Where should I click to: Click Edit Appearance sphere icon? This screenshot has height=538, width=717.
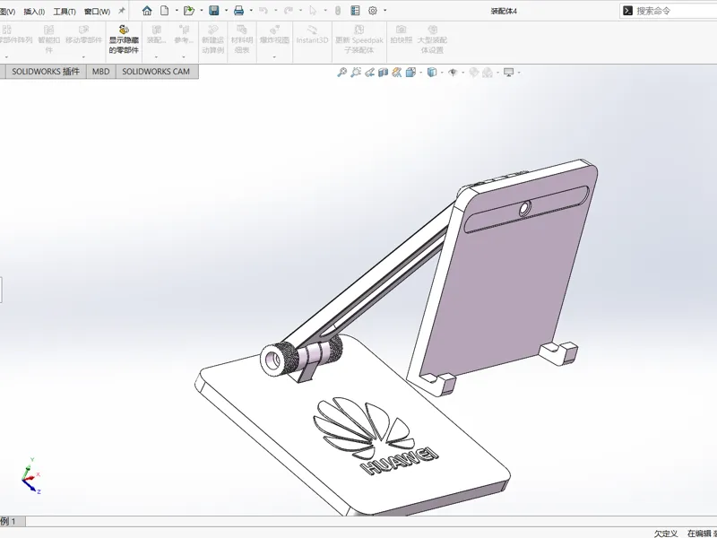[474, 73]
